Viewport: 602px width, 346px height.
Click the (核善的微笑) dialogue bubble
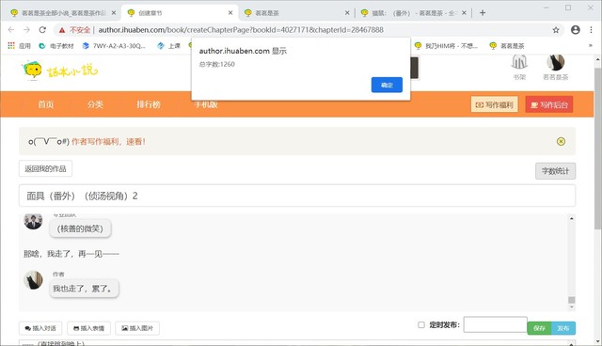(x=80, y=228)
